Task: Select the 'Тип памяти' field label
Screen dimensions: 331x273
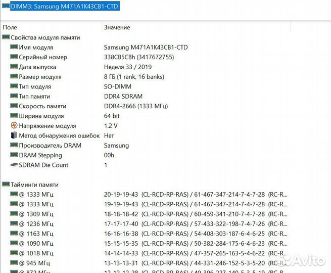Action: point(34,96)
